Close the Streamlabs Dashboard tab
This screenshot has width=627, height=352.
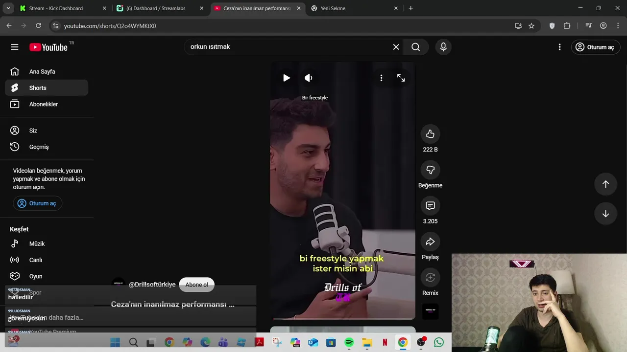point(201,8)
